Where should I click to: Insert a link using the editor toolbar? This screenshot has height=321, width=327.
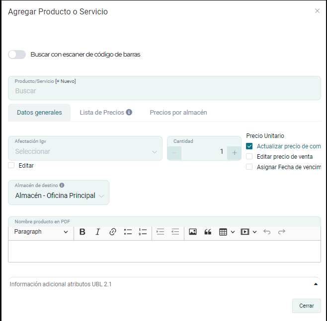tap(112, 232)
